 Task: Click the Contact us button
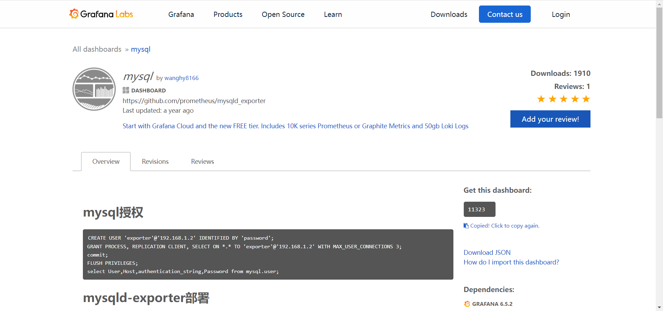(505, 14)
